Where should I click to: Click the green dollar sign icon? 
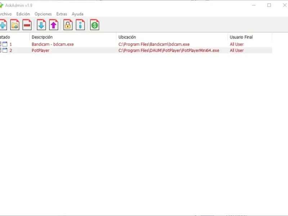(95, 25)
